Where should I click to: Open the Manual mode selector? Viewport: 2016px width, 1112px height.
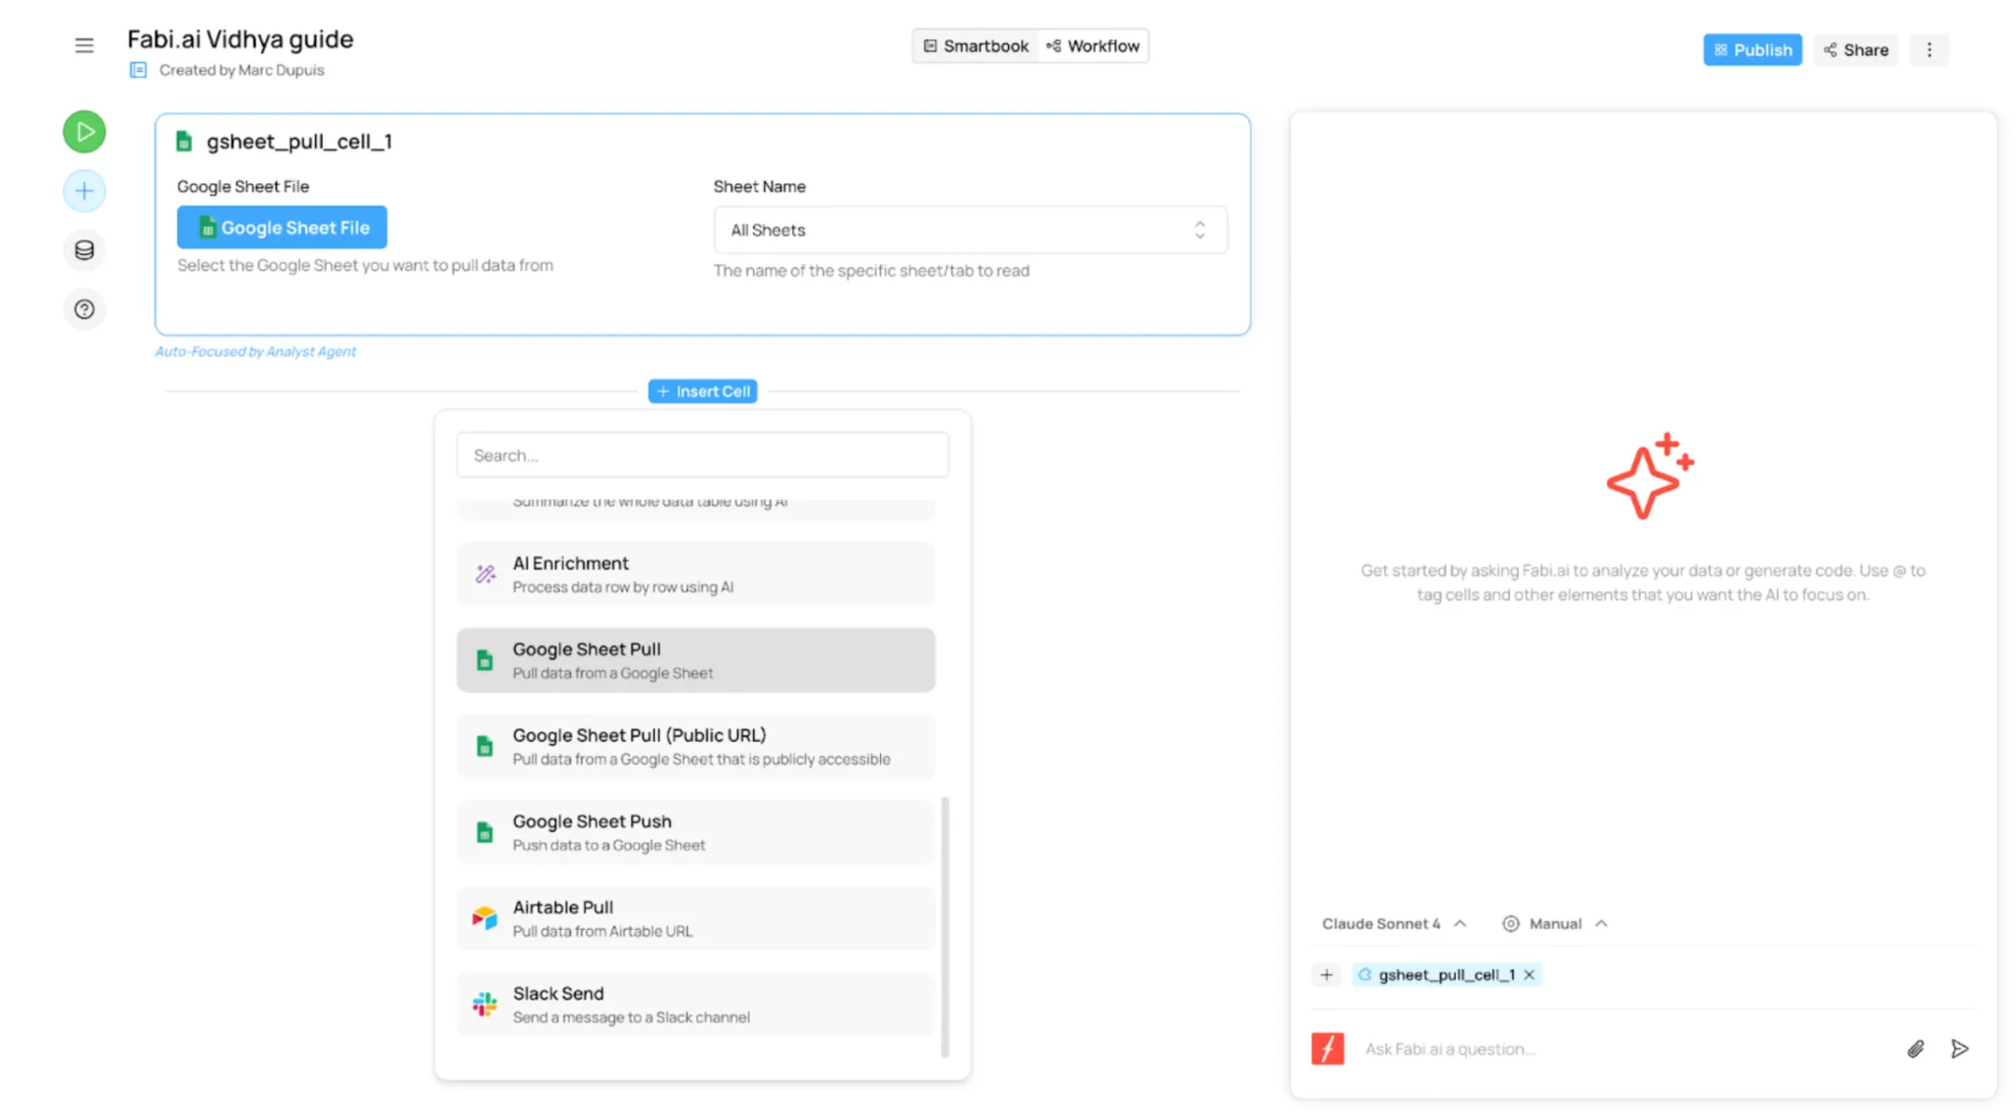(x=1555, y=924)
